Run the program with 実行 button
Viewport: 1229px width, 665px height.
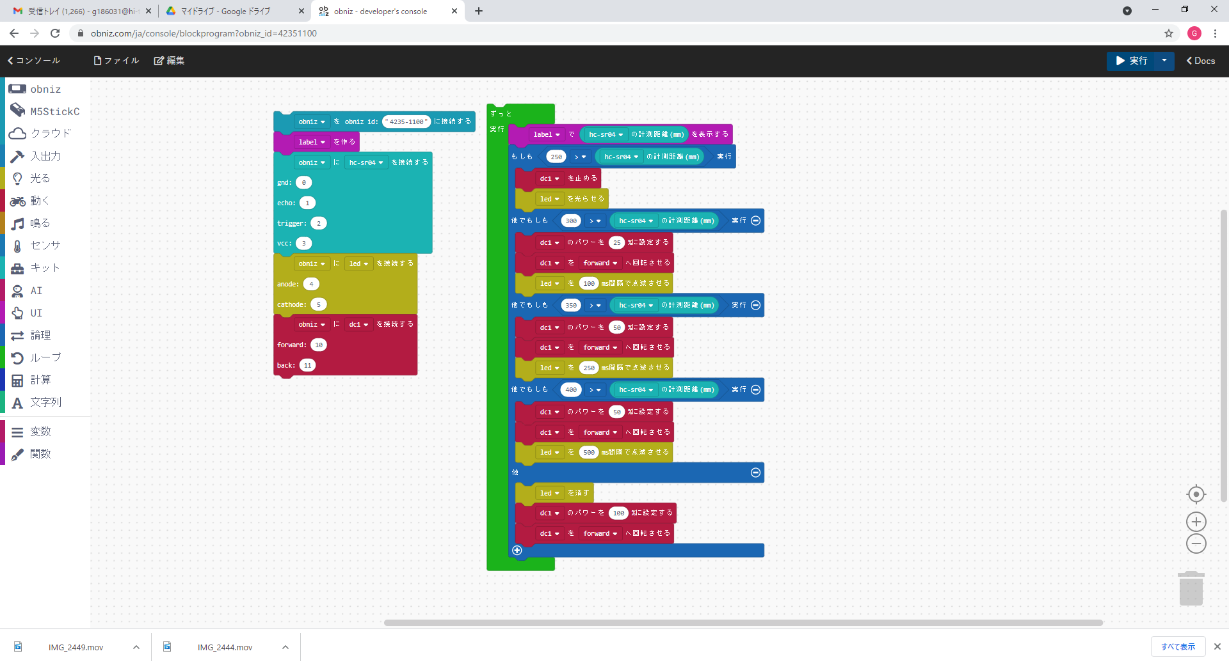pos(1132,61)
